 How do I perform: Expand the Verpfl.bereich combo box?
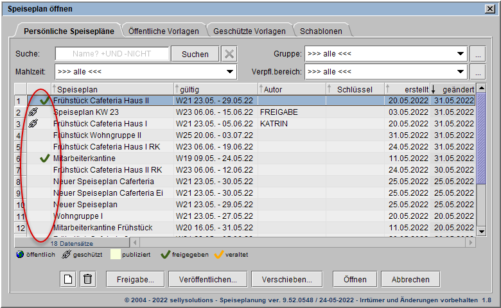(x=385, y=71)
